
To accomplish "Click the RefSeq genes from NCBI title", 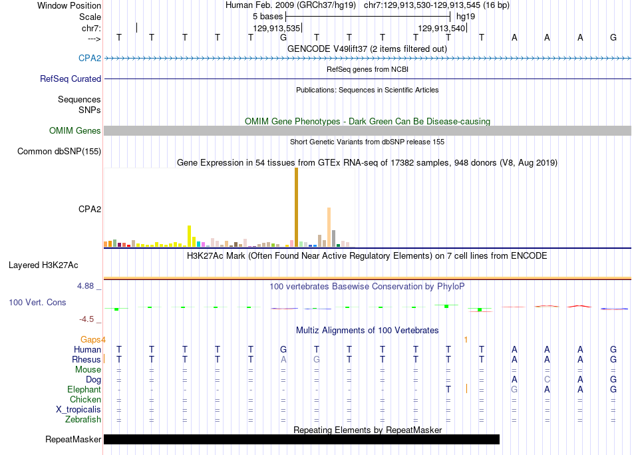I will point(367,69).
